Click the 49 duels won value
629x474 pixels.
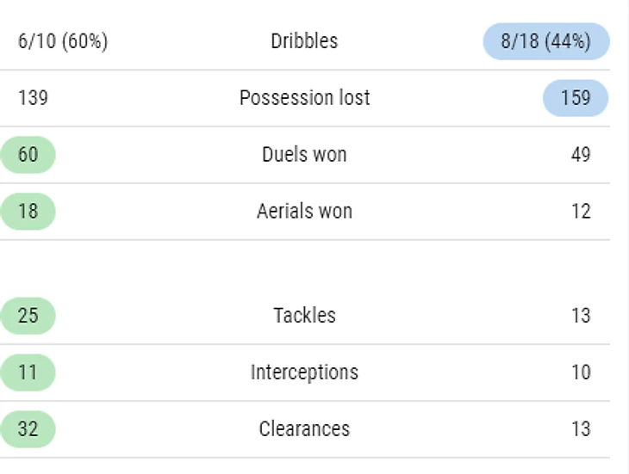pos(581,155)
